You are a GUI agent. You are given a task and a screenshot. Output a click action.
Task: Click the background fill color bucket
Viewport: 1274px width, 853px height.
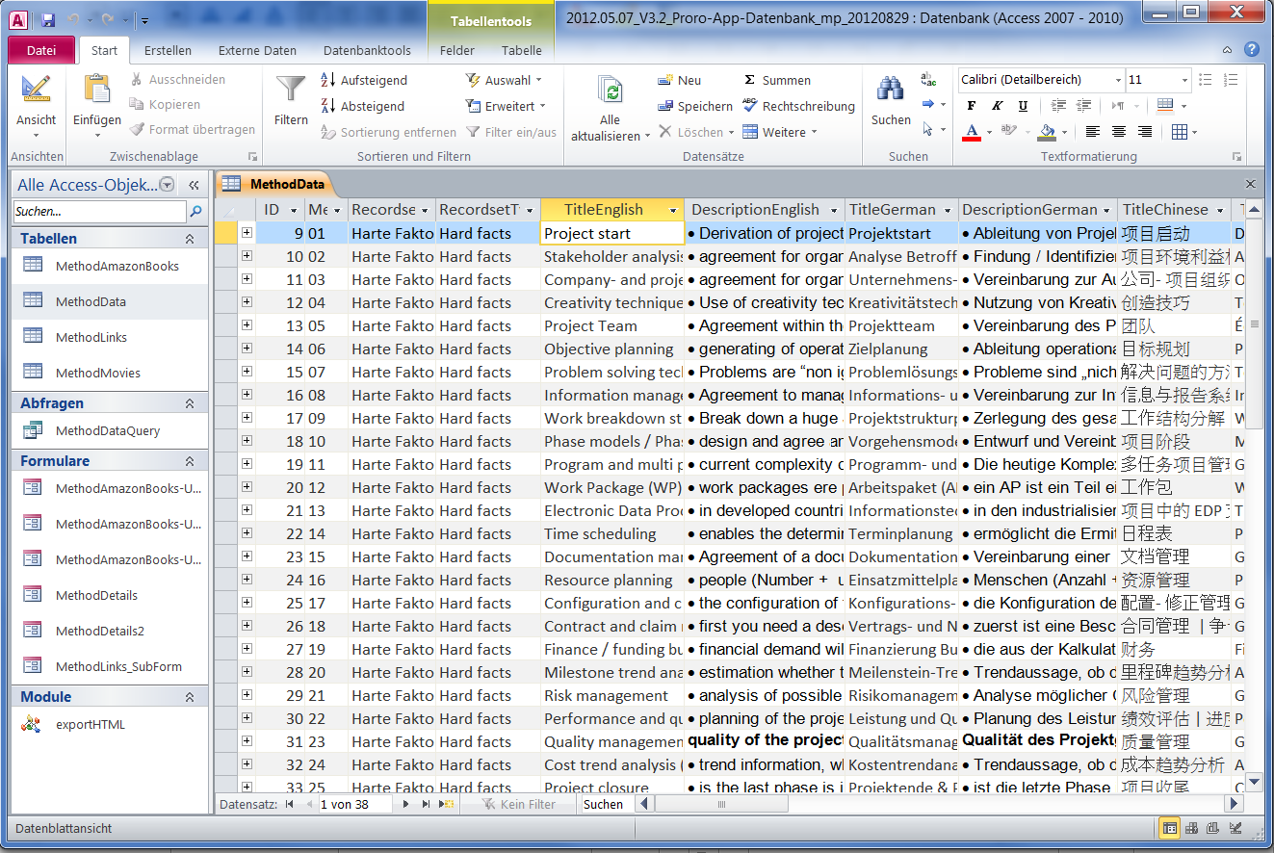[x=1047, y=132]
